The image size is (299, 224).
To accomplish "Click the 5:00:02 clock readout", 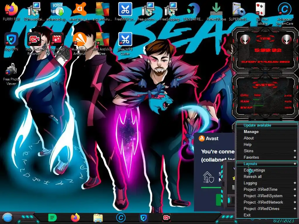I will [268, 50].
